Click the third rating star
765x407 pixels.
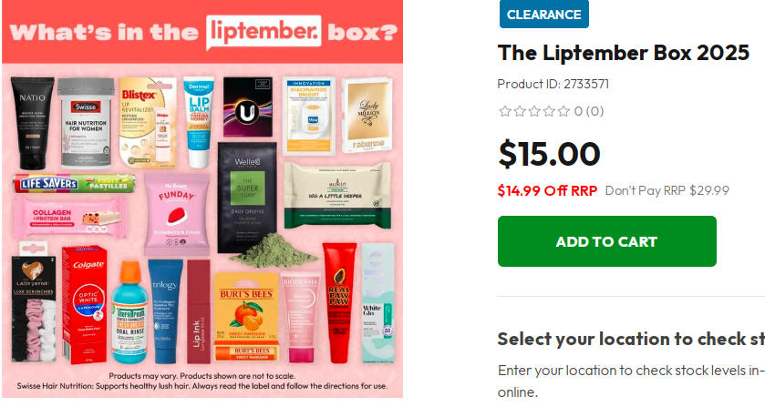pyautogui.click(x=534, y=111)
